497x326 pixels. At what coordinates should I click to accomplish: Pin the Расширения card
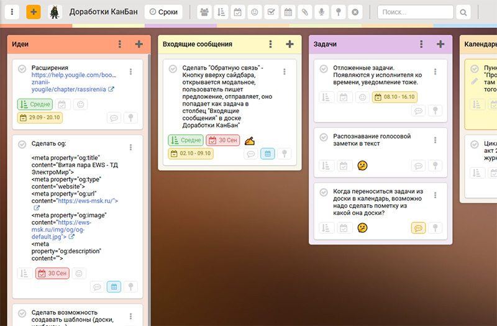(x=130, y=118)
